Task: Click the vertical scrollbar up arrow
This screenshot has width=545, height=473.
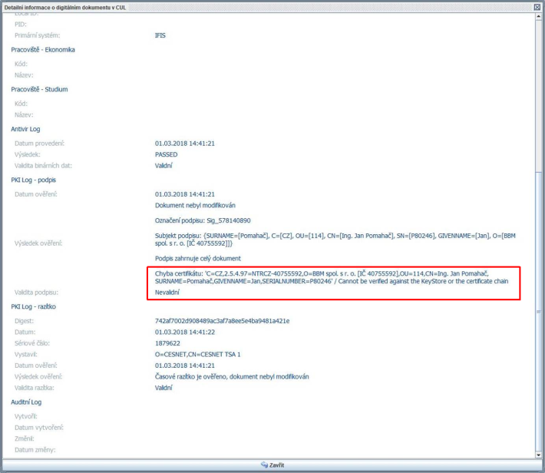Action: click(x=538, y=16)
